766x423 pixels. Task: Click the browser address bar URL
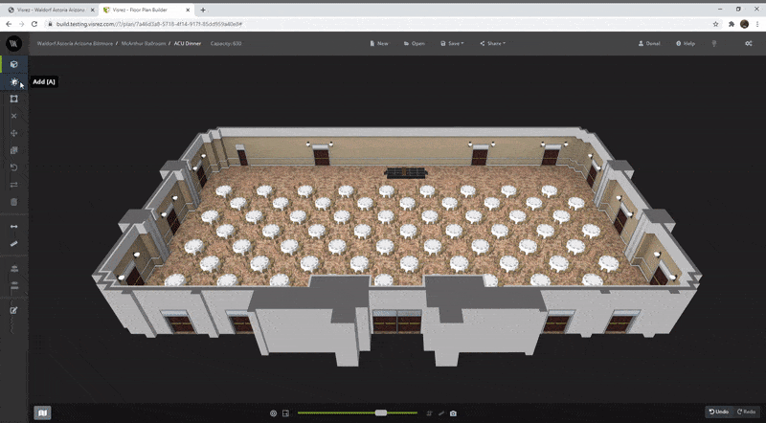pyautogui.click(x=149, y=24)
